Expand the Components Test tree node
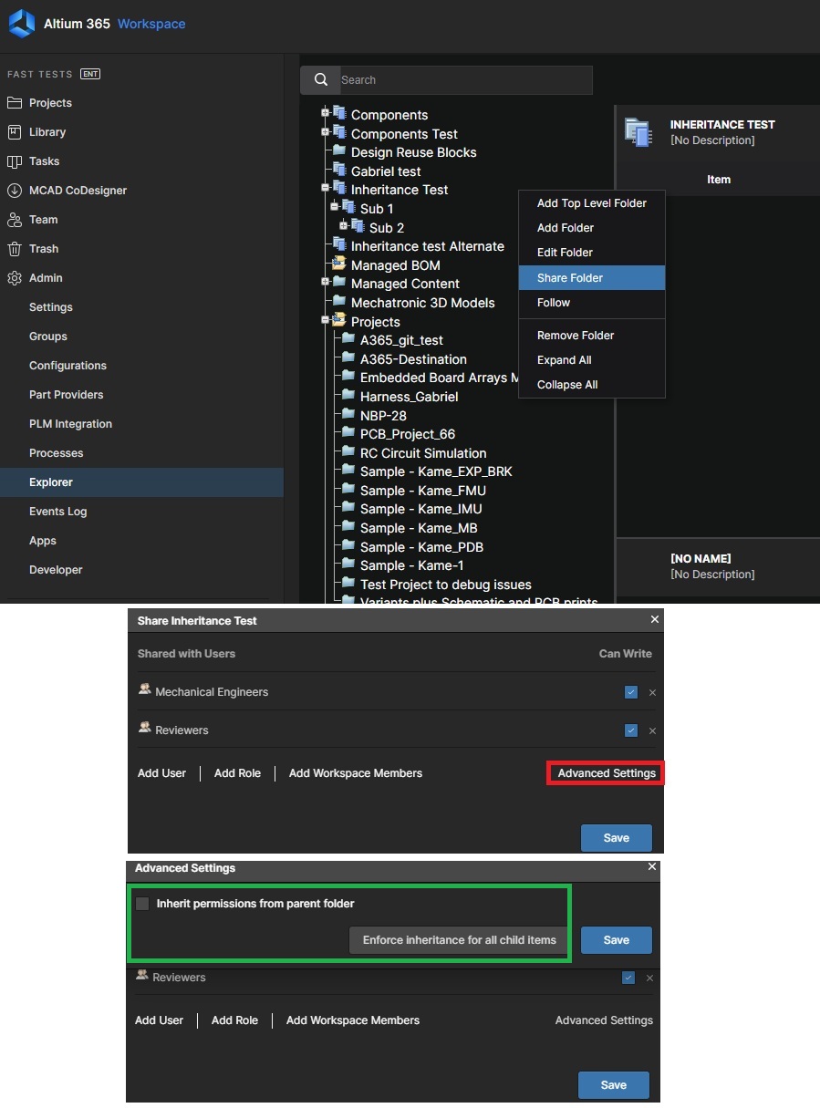 [x=325, y=133]
